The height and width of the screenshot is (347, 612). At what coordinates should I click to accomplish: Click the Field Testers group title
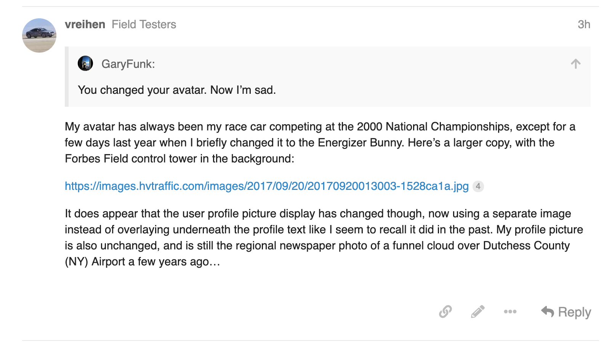[x=144, y=24]
